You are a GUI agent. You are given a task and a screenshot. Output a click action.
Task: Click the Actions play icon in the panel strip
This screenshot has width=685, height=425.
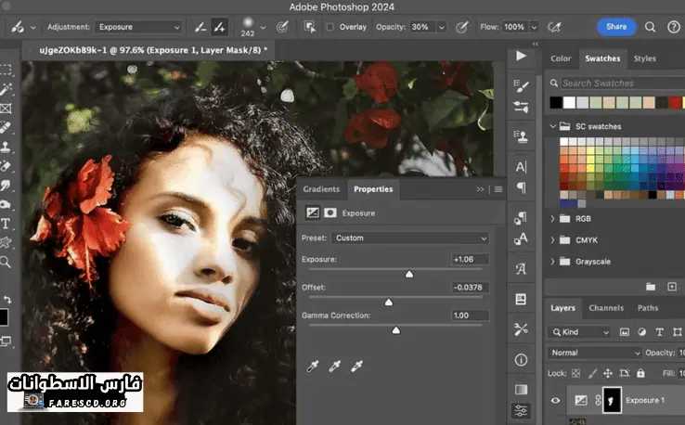(x=521, y=57)
